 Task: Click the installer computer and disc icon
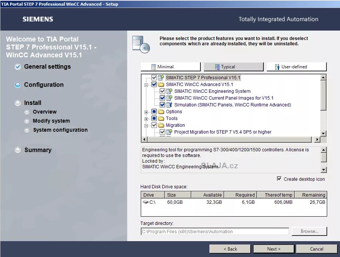coord(141,45)
